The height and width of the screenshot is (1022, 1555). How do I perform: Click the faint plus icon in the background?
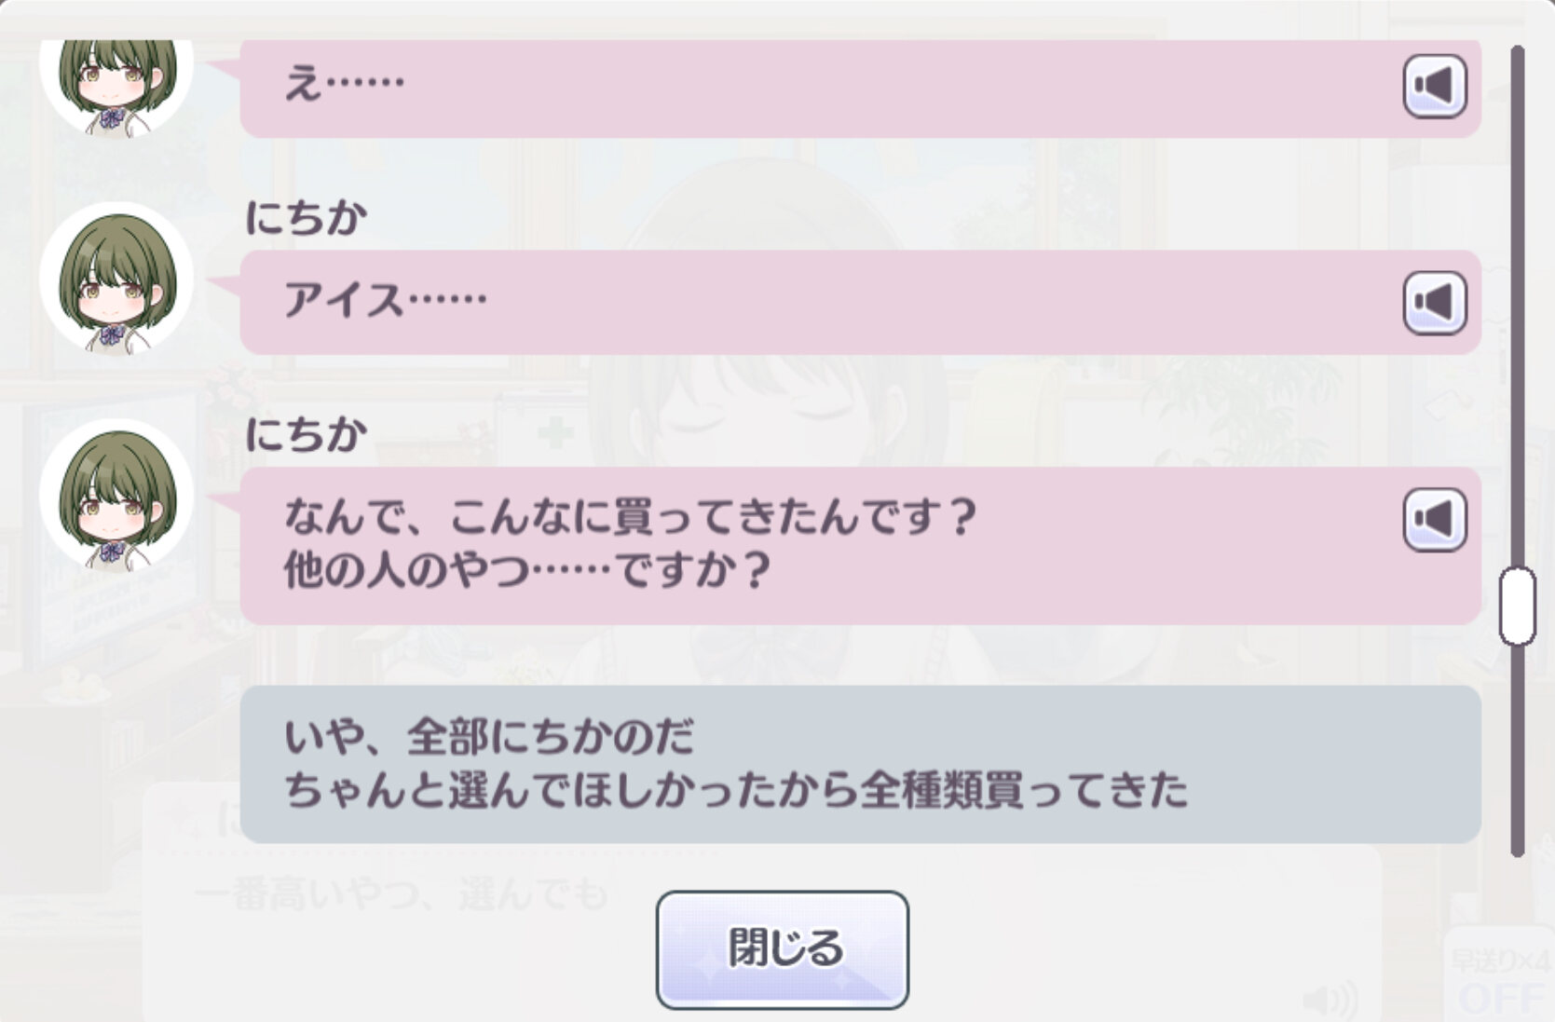[x=554, y=433]
